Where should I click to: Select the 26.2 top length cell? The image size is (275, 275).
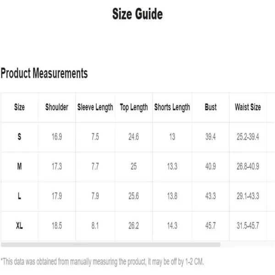134,225
